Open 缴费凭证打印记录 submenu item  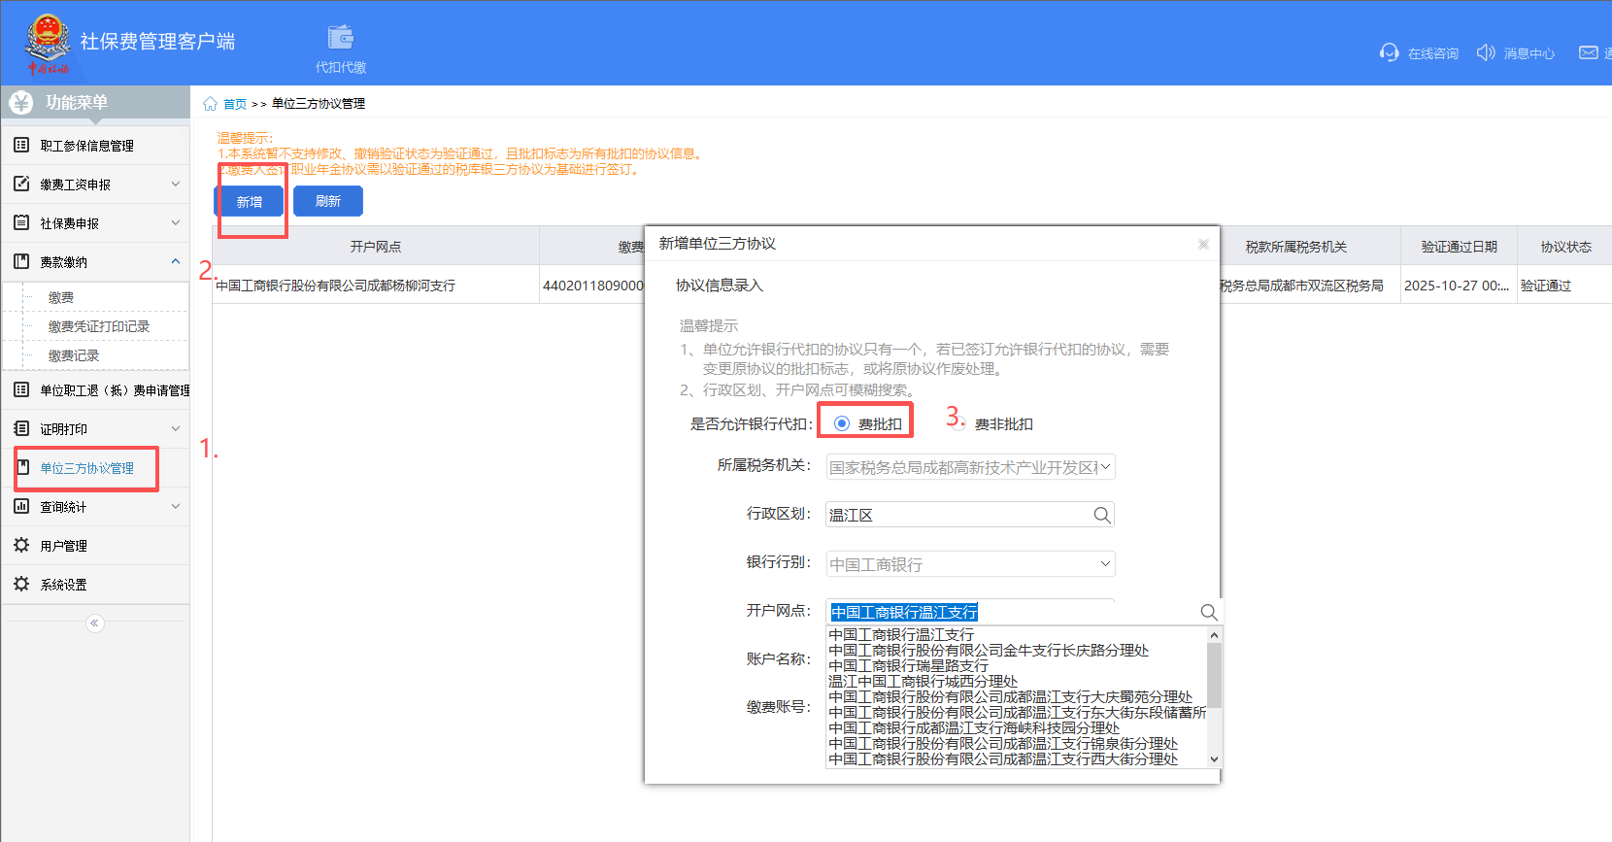(x=99, y=326)
